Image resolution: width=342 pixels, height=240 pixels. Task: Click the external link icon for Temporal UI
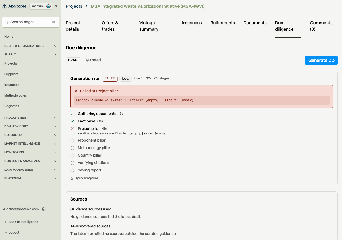pos(72,178)
